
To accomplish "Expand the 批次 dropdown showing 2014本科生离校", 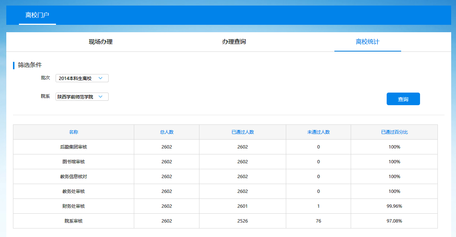I will (82, 78).
